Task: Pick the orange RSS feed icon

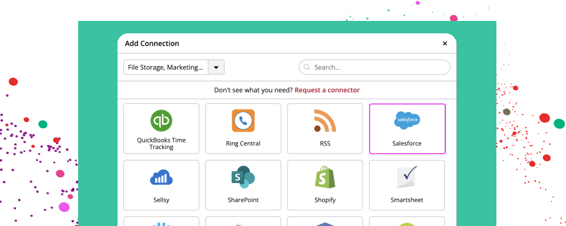Action: click(325, 121)
